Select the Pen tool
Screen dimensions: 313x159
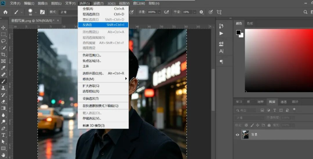point(3,128)
